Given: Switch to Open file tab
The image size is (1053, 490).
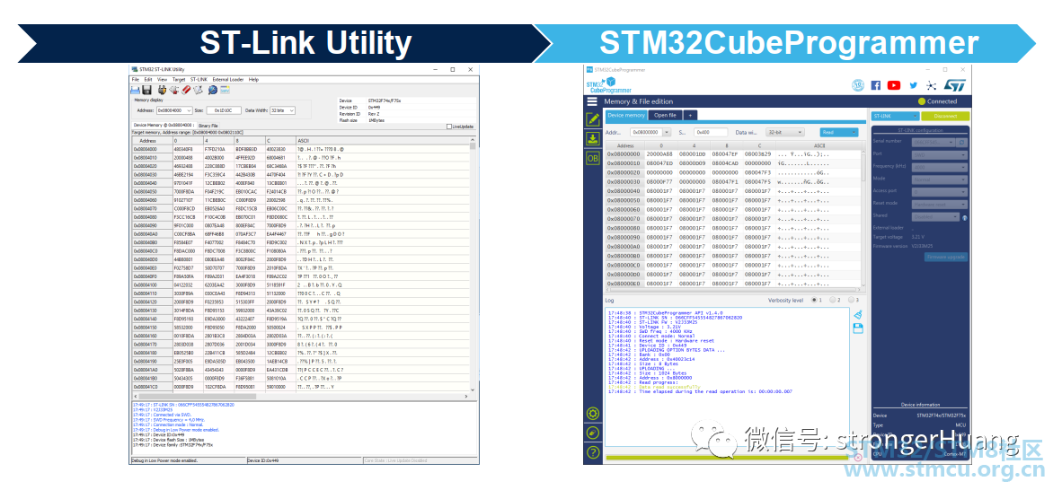Looking at the screenshot, I should click(666, 115).
